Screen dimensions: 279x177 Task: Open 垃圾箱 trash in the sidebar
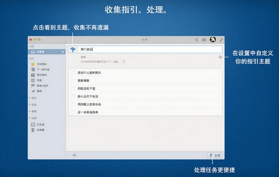click(38, 130)
